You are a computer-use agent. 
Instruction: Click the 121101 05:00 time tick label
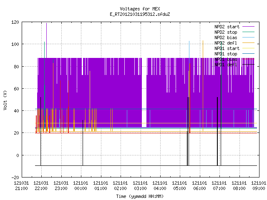(179, 186)
